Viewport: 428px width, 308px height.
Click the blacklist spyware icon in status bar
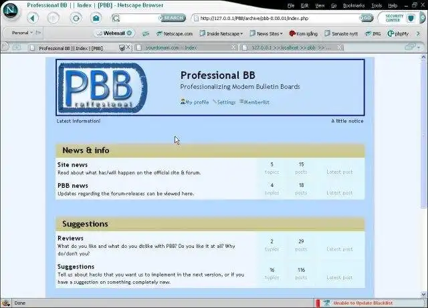[327, 303]
